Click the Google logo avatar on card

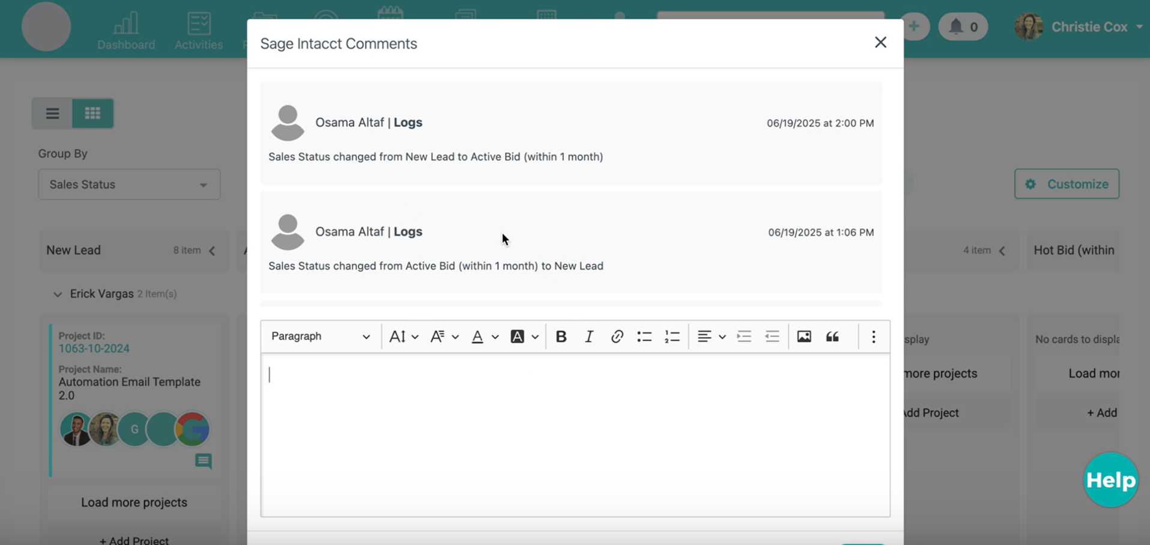point(192,429)
